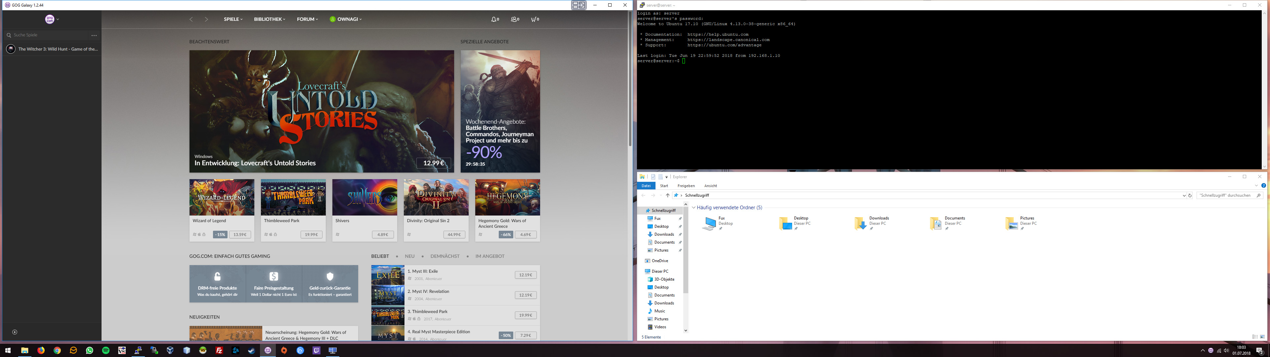Open Steam from the taskbar
Screen dimensions: 1270x357
(x=251, y=351)
